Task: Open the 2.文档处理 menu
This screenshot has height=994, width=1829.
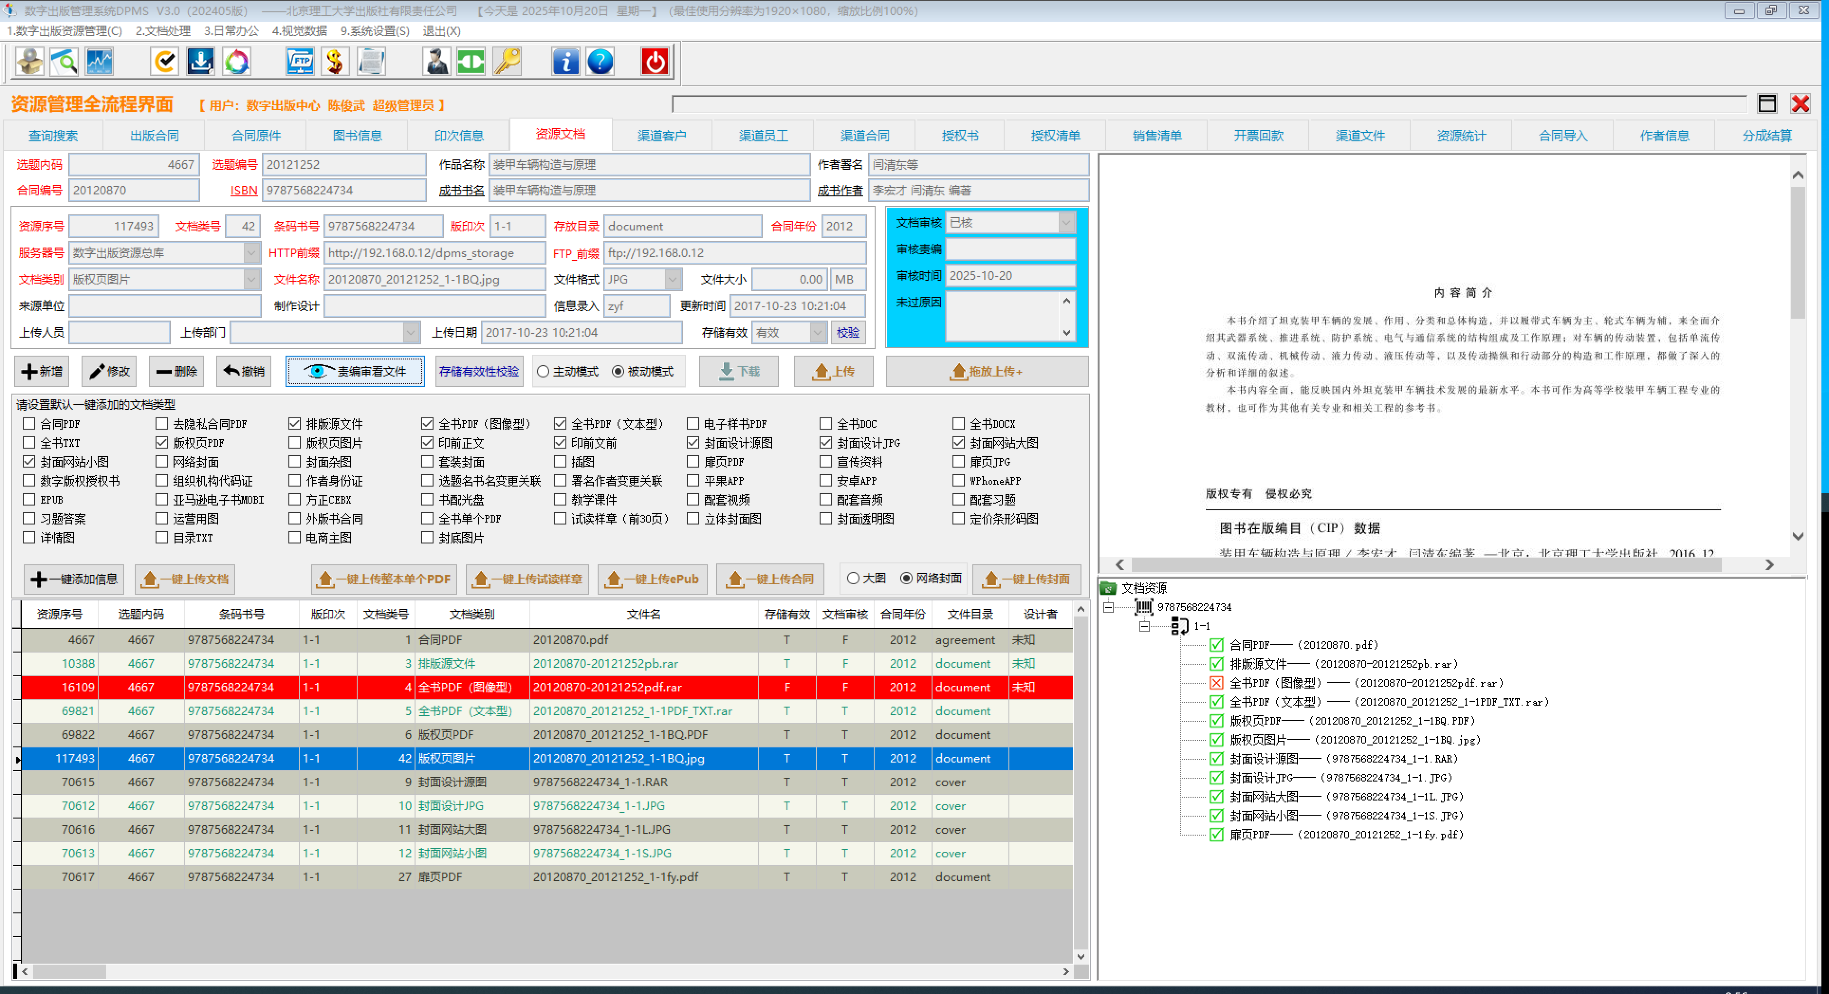Action: click(x=163, y=30)
